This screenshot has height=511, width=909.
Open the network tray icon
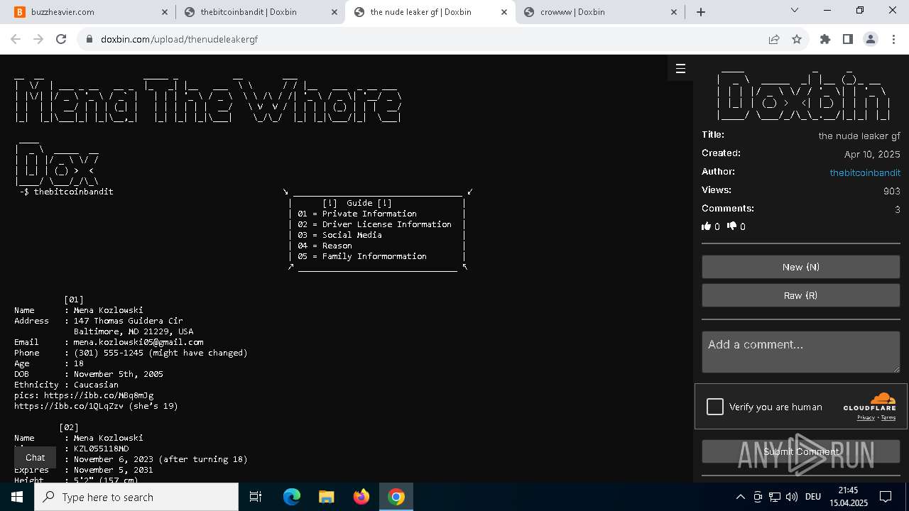pos(775,497)
